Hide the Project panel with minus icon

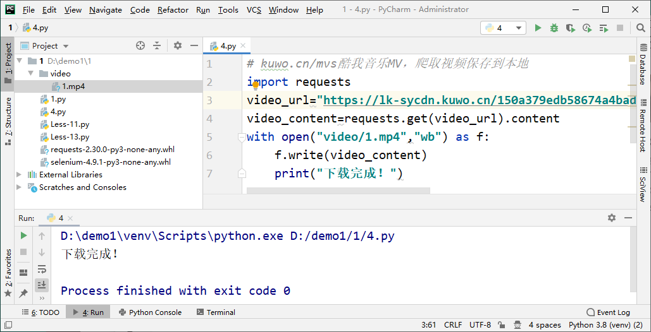click(194, 45)
